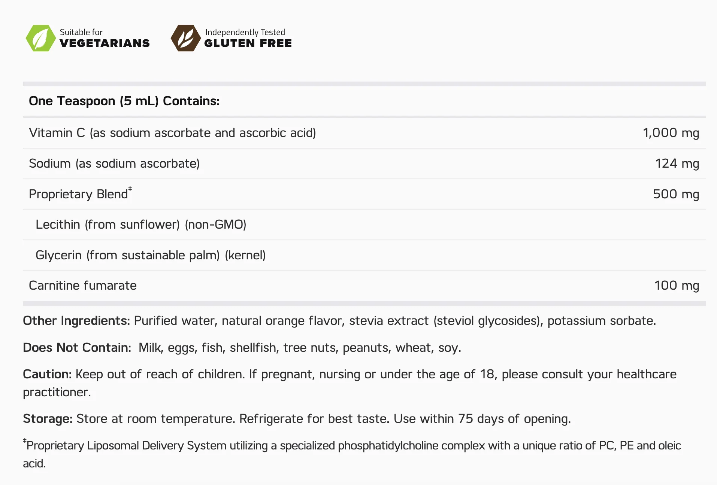Image resolution: width=717 pixels, height=485 pixels.
Task: Select the Sodium (as sodium ascorbate) row
Action: [x=364, y=164]
